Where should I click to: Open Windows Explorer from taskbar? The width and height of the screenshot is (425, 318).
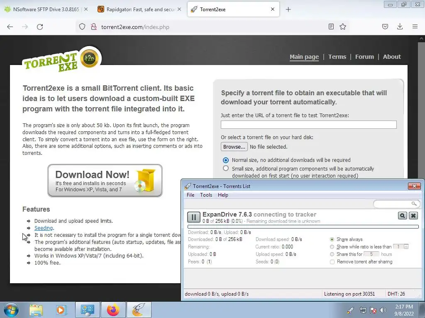(x=36, y=310)
